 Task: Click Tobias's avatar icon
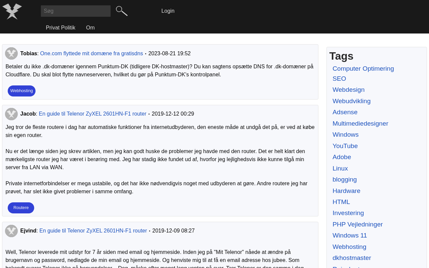point(11,54)
